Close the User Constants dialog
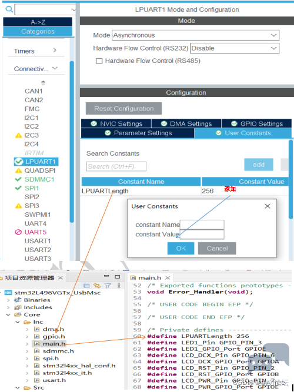The width and height of the screenshot is (294, 392). click(268, 206)
